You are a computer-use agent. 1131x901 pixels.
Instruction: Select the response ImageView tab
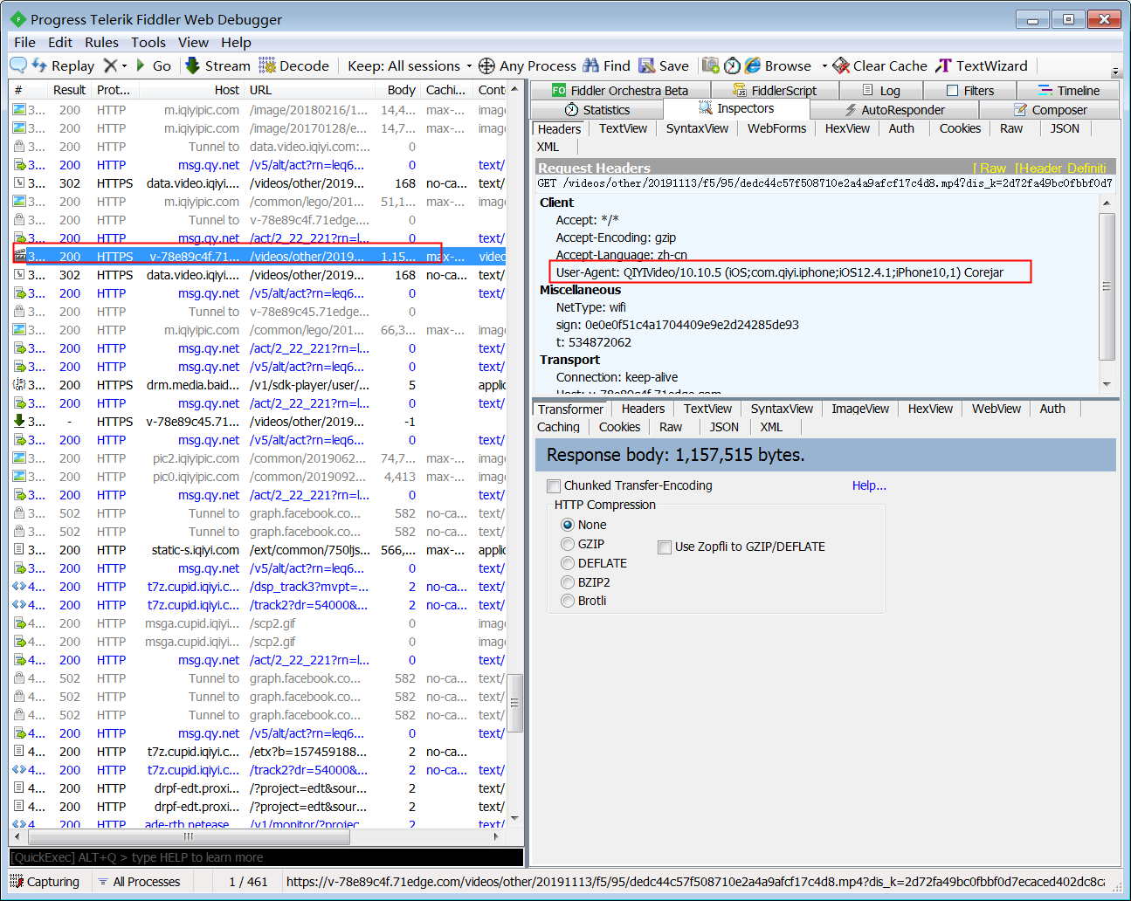click(x=860, y=409)
